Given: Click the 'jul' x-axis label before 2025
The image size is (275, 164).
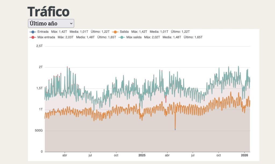Looking at the screenshot, I should [x=90, y=155].
